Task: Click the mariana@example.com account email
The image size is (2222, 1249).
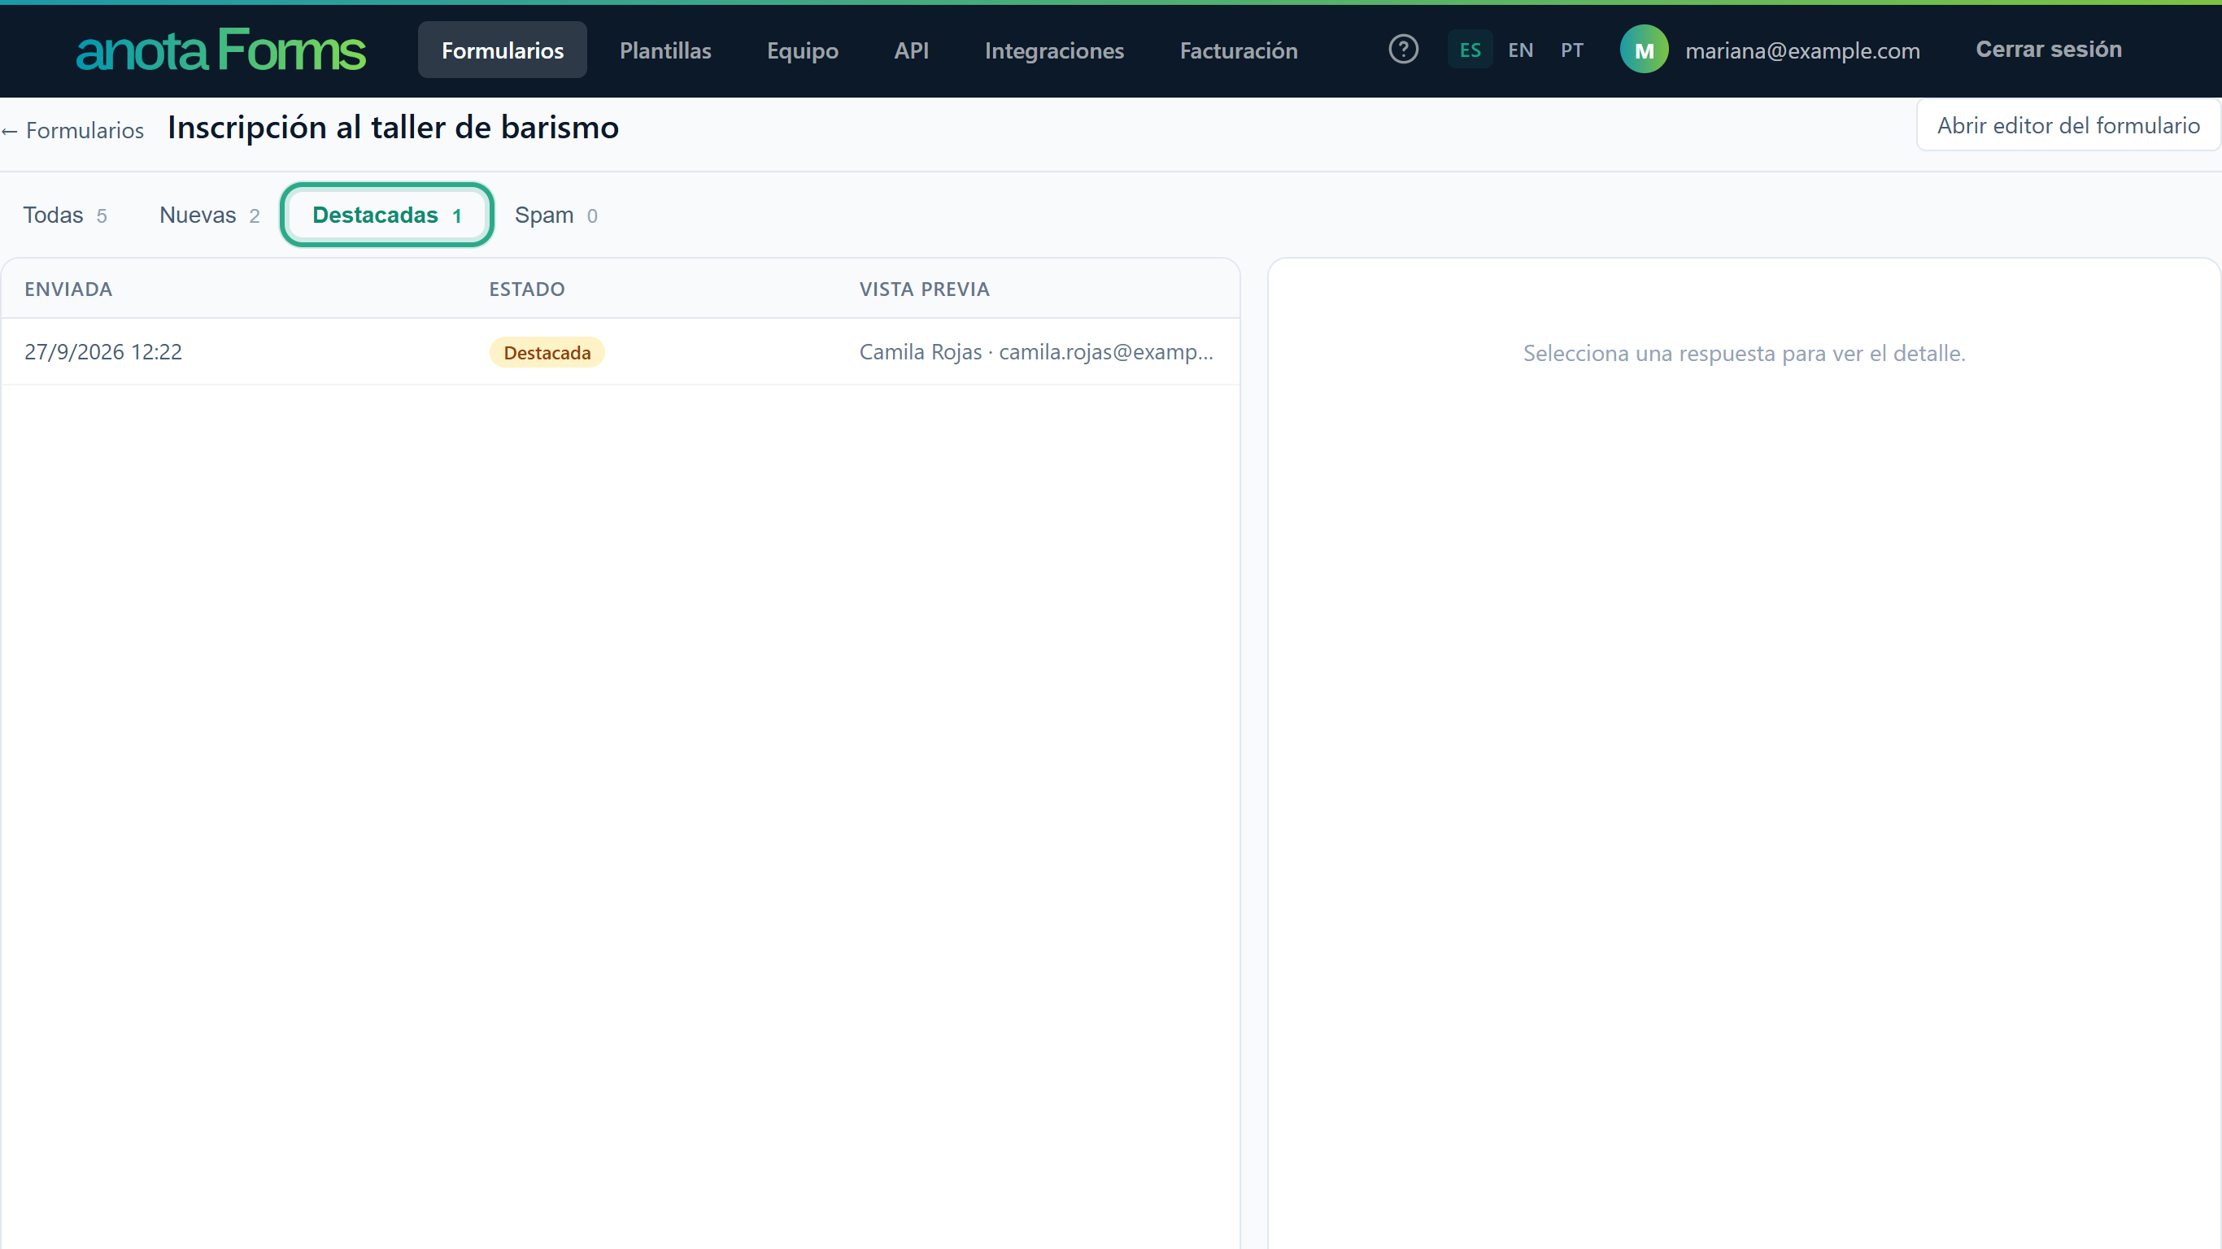Action: click(1802, 50)
